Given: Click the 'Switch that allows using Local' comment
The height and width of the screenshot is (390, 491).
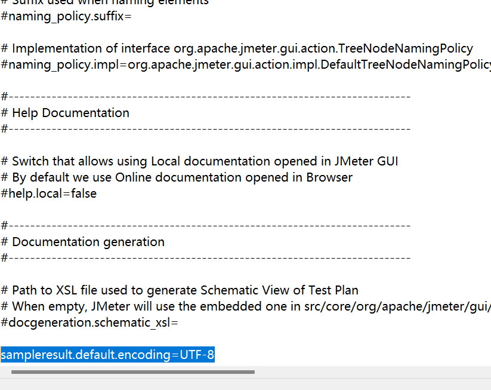Looking at the screenshot, I should click(x=199, y=161).
